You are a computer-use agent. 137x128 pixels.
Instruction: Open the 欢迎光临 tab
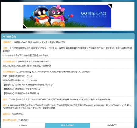(23, 126)
